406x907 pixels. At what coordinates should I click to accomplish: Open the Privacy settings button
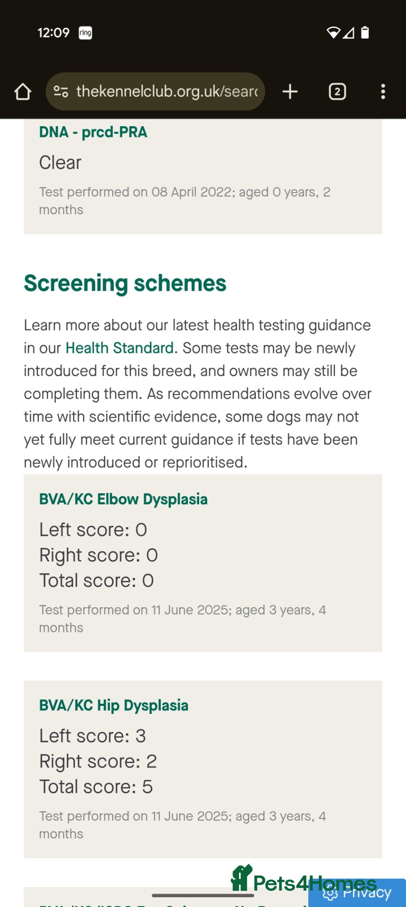tap(357, 893)
